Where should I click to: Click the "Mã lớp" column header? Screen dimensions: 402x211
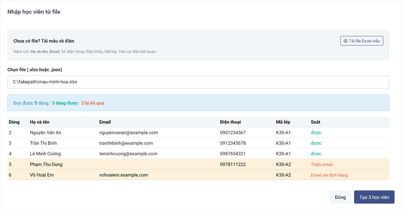pos(283,122)
